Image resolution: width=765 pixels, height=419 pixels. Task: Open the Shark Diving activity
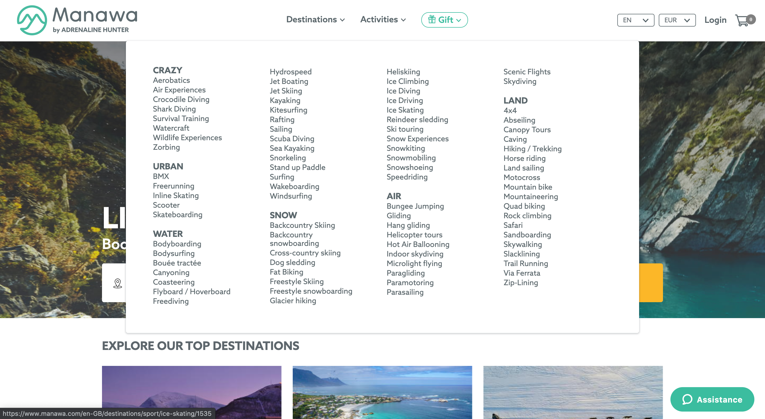click(174, 109)
